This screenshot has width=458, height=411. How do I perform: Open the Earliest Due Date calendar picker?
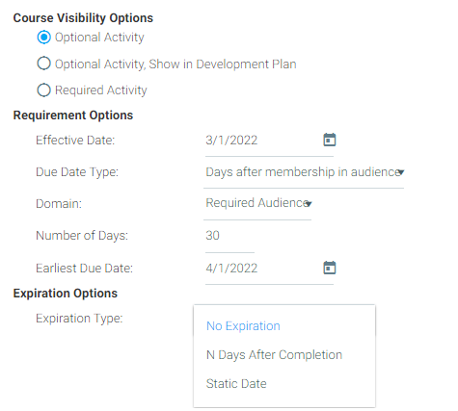329,268
